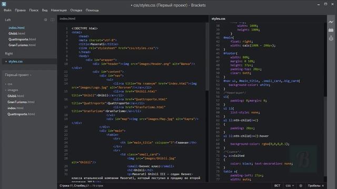
Task: Click div id="wrapper" line in index.html
Action: tap(101, 60)
